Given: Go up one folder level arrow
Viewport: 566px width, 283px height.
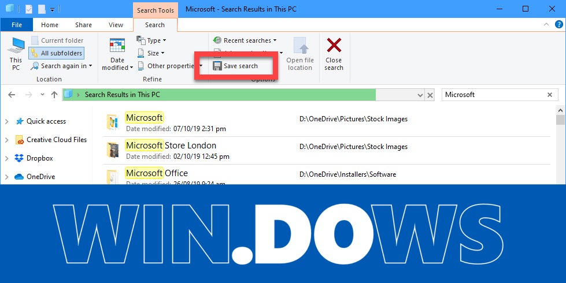Looking at the screenshot, I should tap(54, 95).
